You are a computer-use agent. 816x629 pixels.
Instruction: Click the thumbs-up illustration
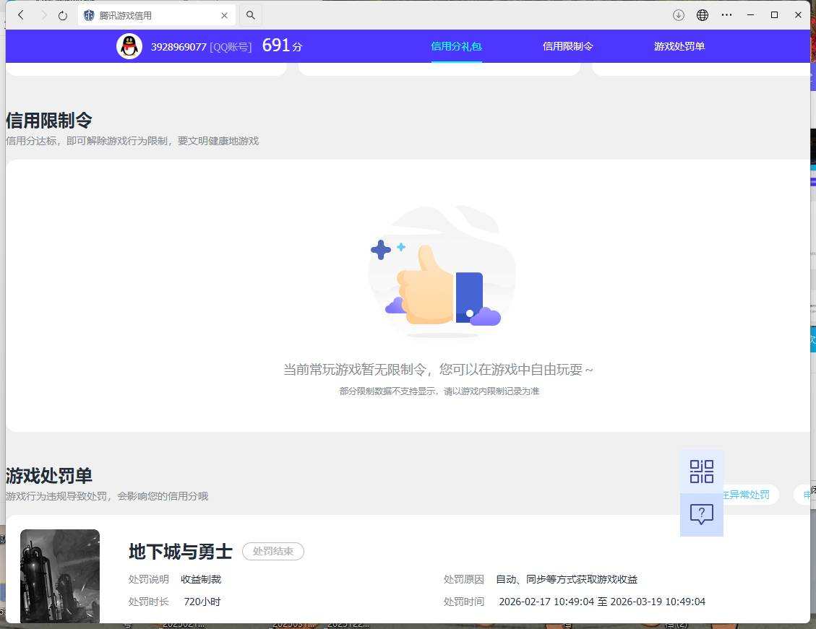click(442, 272)
